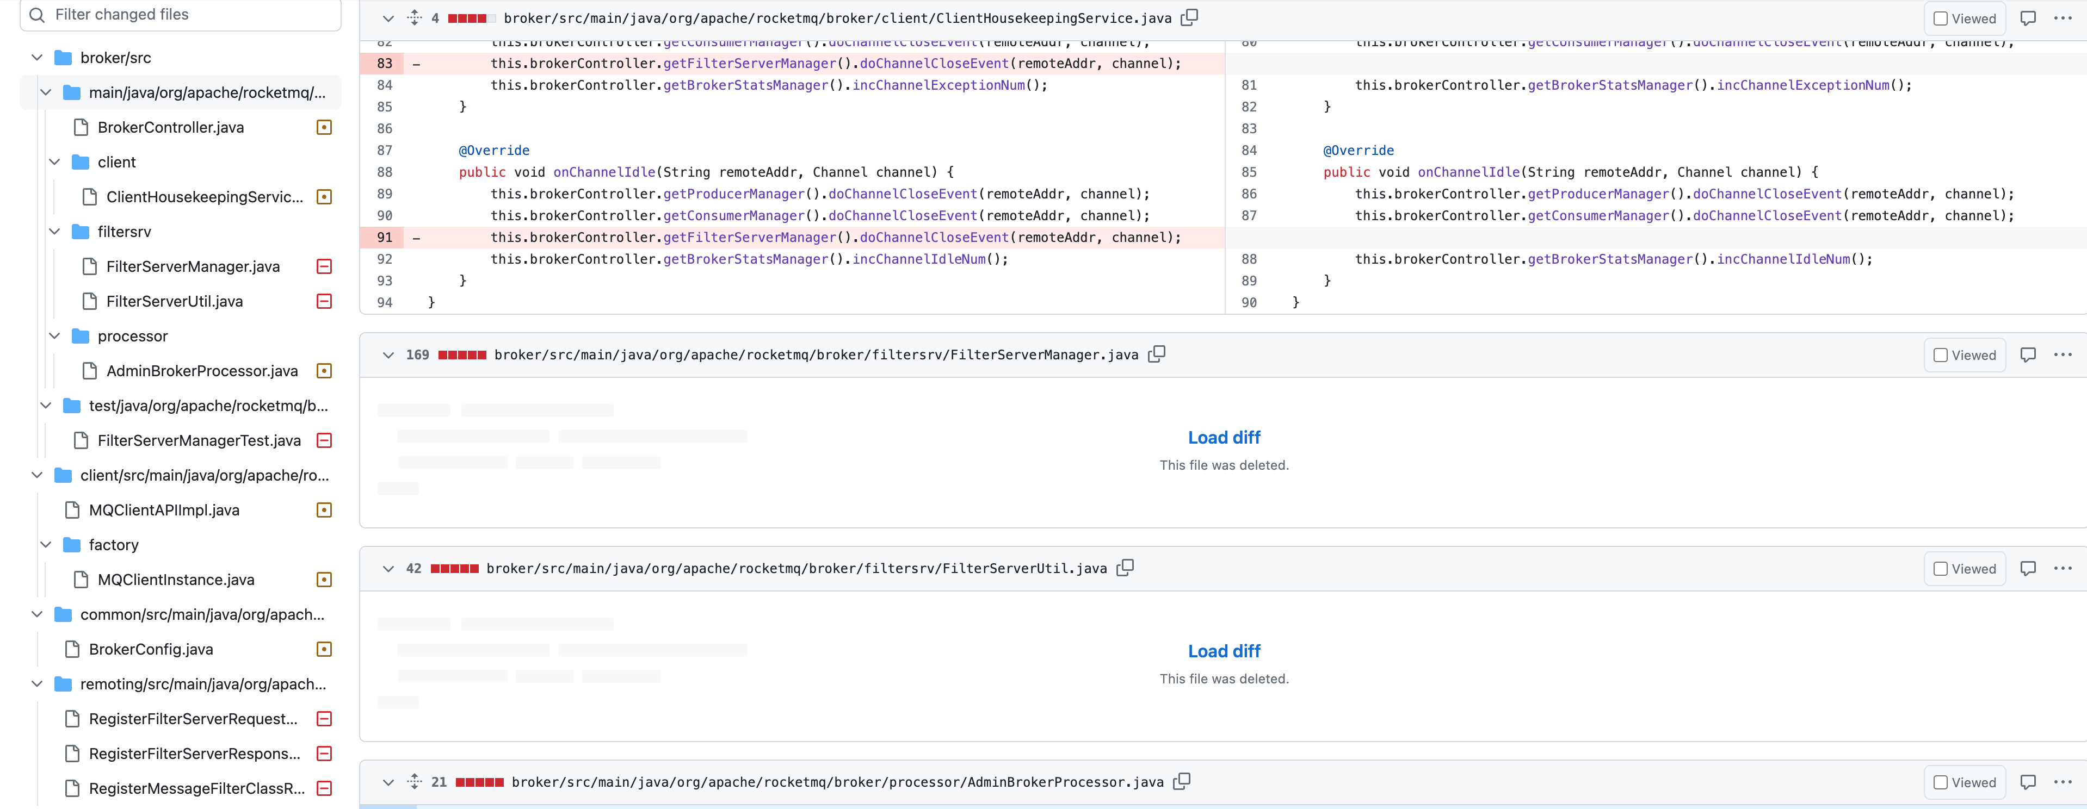The image size is (2087, 809).
Task: Collapse FilterServerManager.java diff section
Action: click(x=388, y=354)
